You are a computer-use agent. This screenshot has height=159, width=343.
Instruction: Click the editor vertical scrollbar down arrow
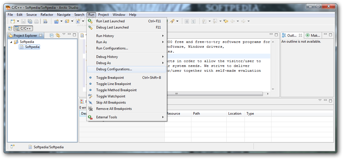(273, 89)
